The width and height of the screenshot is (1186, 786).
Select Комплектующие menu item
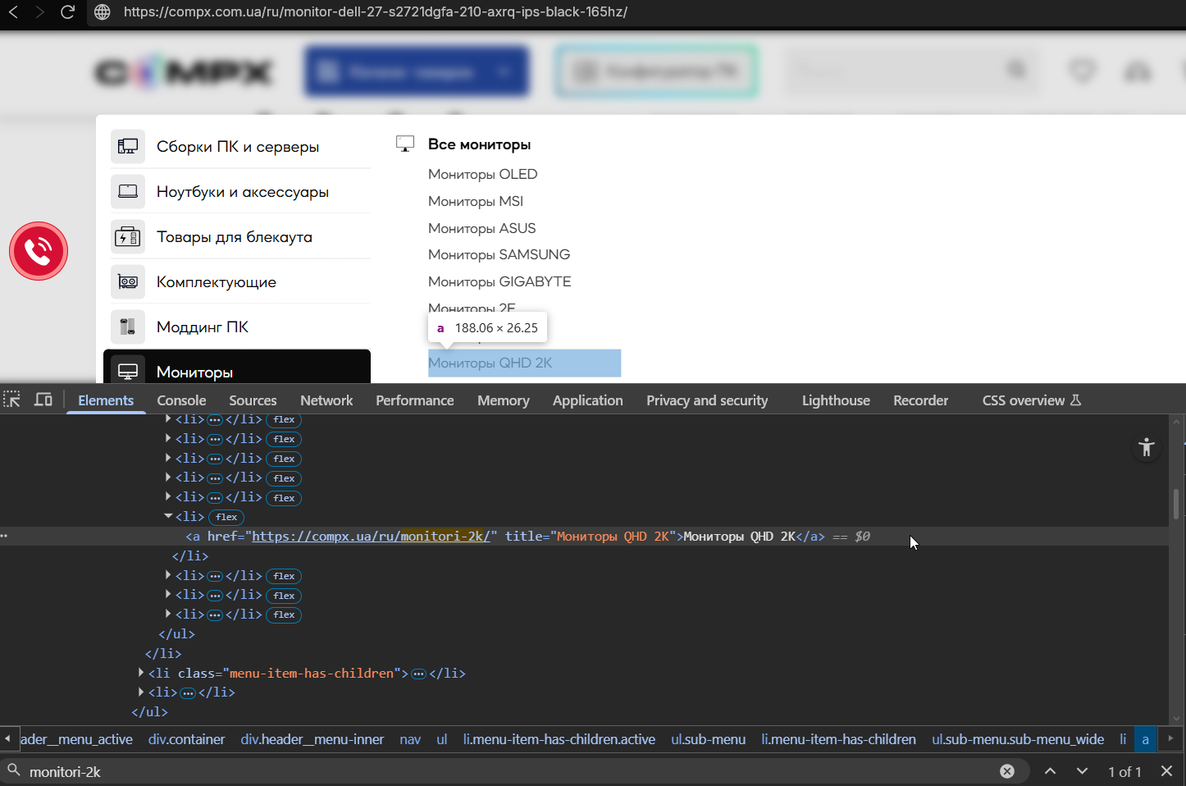[217, 282]
